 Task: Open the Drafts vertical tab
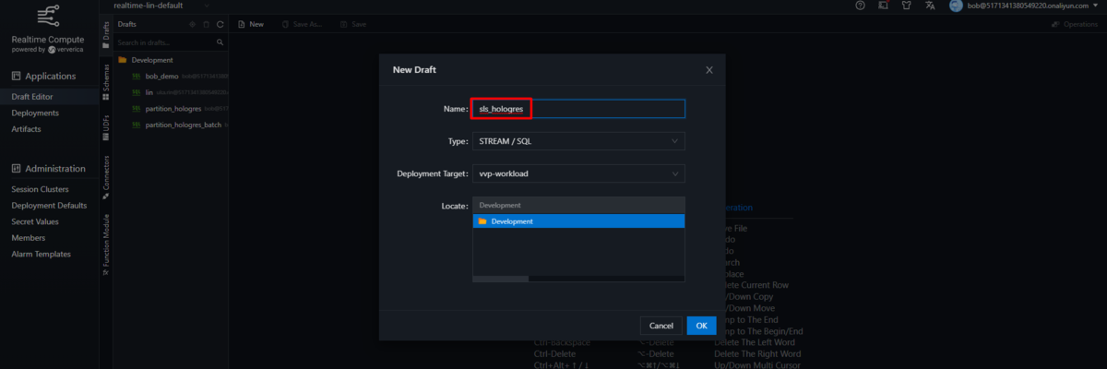106,37
